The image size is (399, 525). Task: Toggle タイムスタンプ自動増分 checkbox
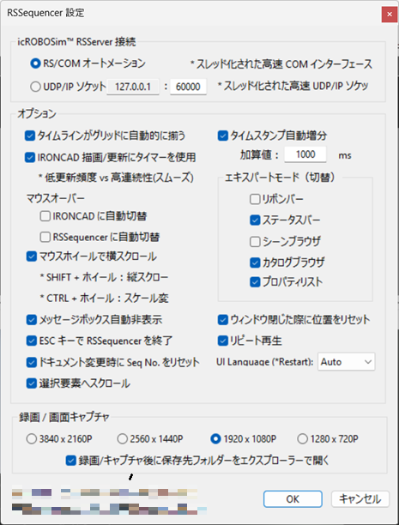[223, 136]
